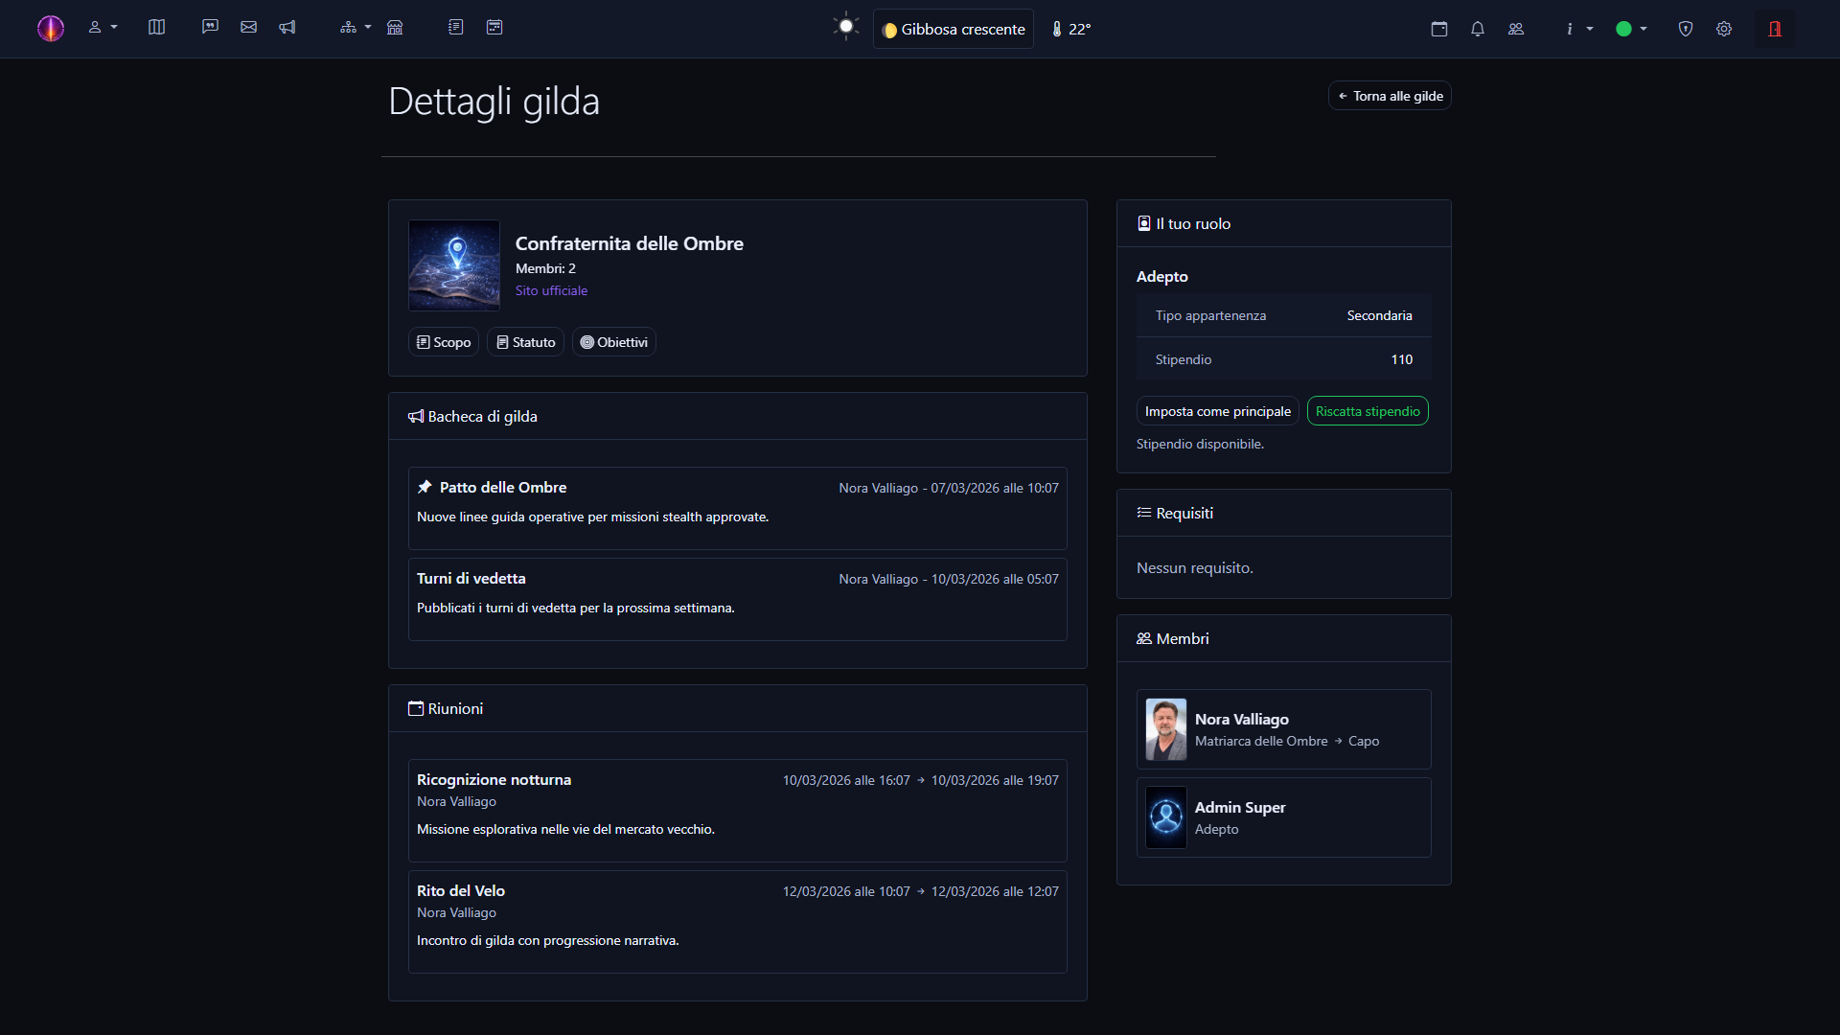Expand the organization hierarchy dropdown
Viewport: 1840px width, 1035px height.
[356, 28]
